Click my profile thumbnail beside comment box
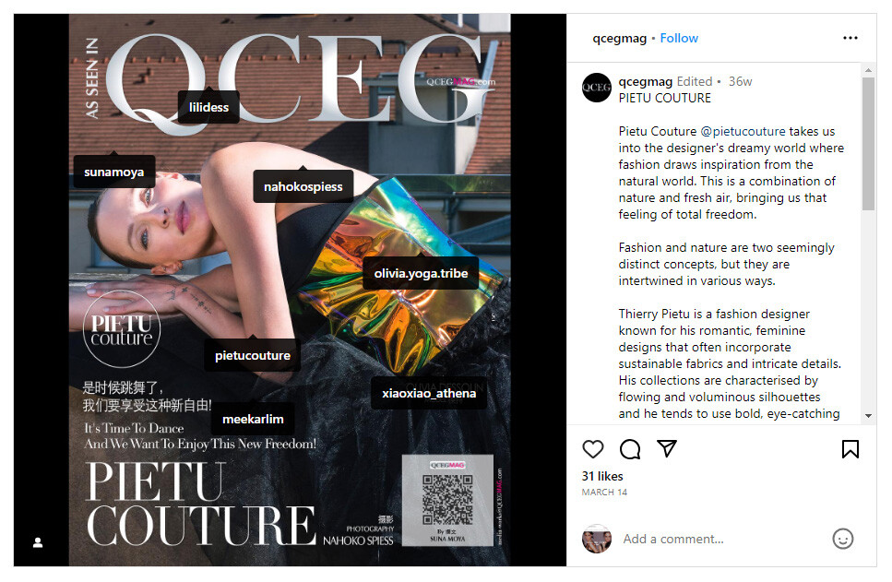 tap(597, 539)
